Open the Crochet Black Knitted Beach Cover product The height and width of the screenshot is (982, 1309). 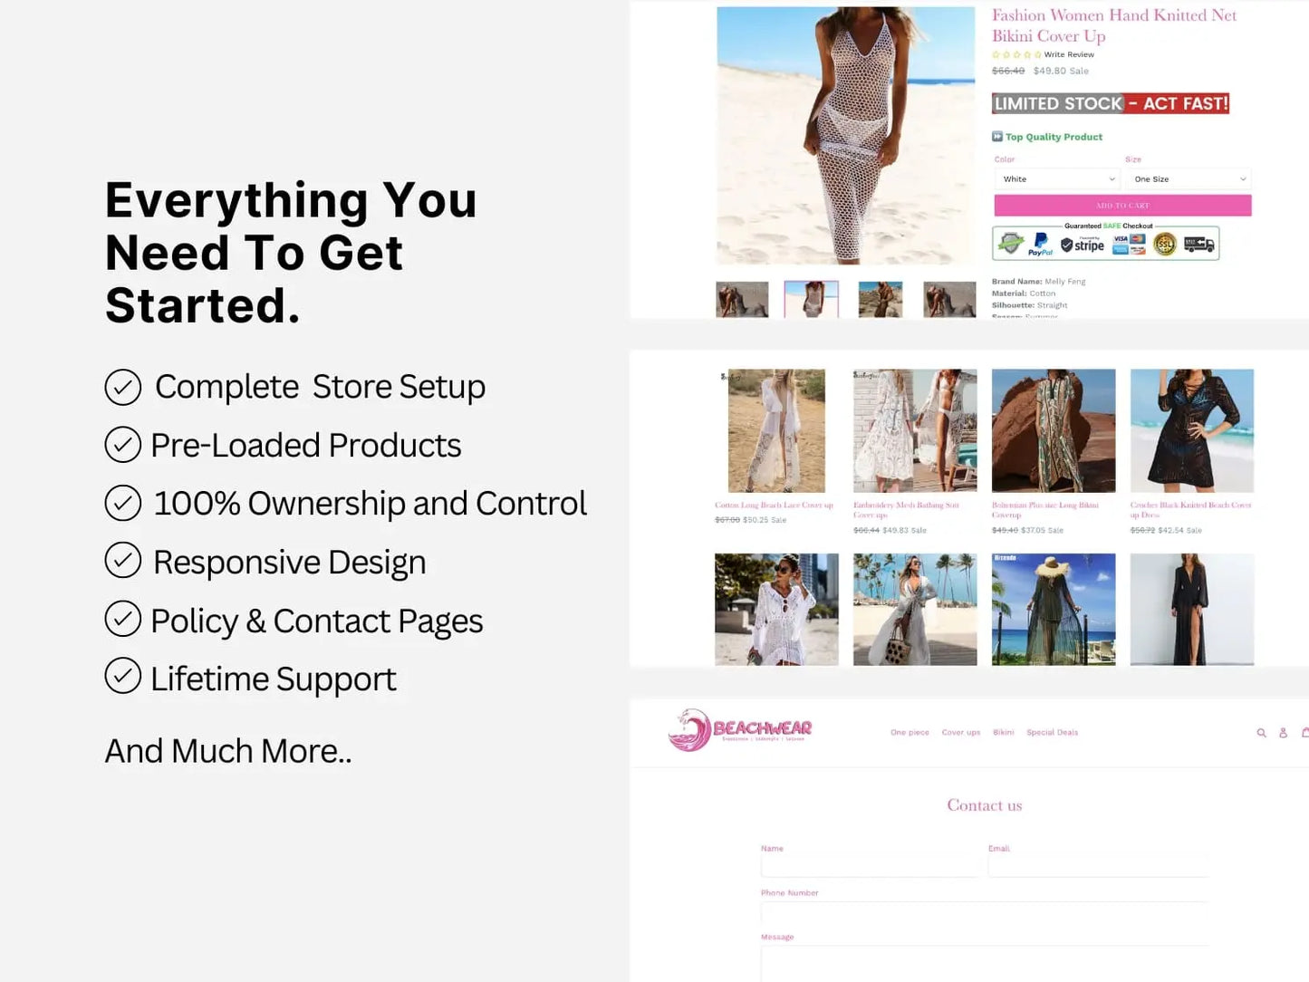click(x=1192, y=431)
